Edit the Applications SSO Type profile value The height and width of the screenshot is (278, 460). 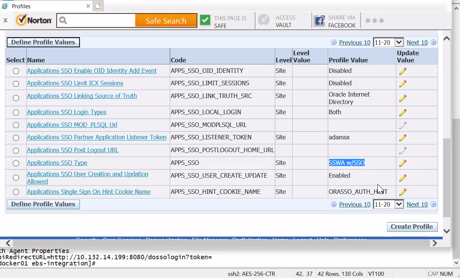click(402, 163)
